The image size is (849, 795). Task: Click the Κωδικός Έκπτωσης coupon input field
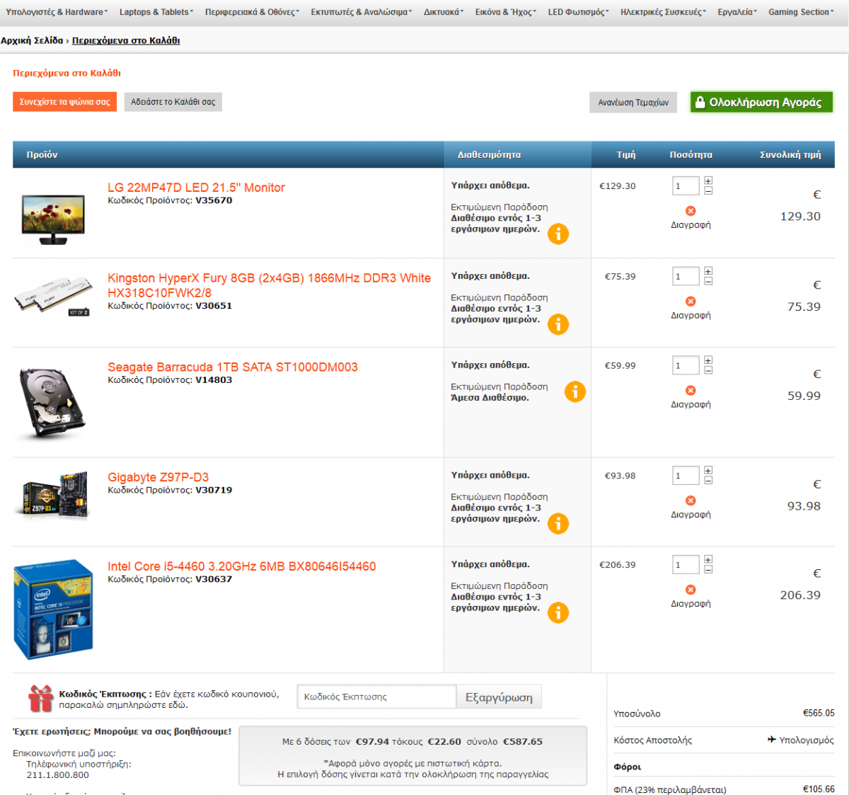coord(376,697)
